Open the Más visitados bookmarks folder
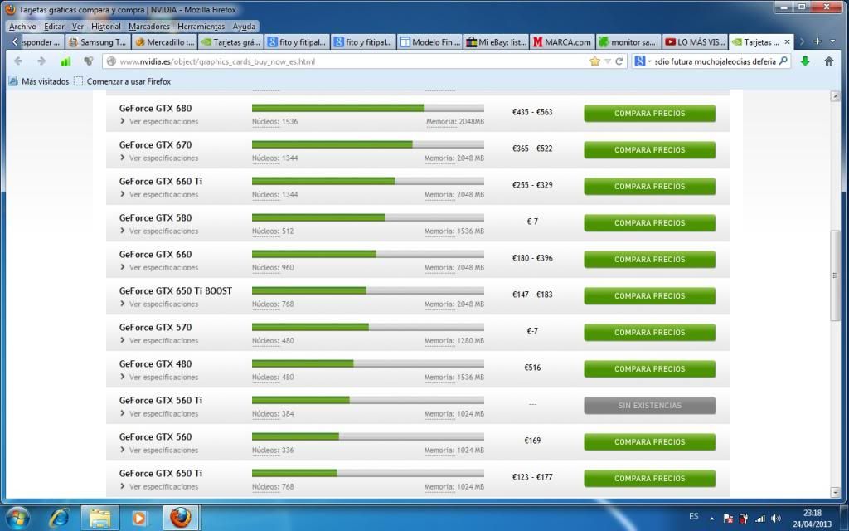The image size is (849, 531). (39, 81)
